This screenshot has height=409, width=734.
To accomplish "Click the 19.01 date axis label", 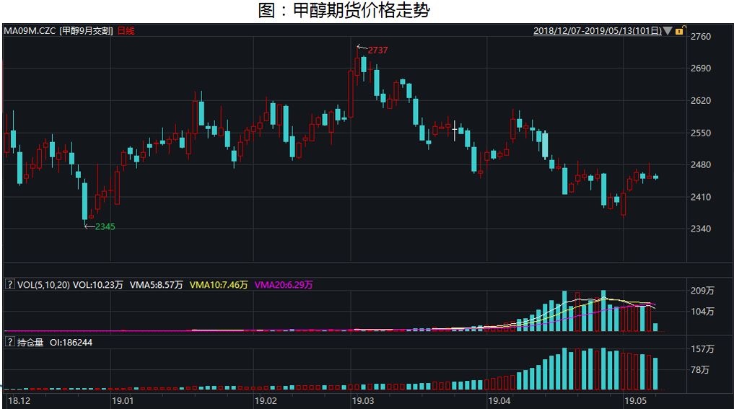I will point(123,401).
